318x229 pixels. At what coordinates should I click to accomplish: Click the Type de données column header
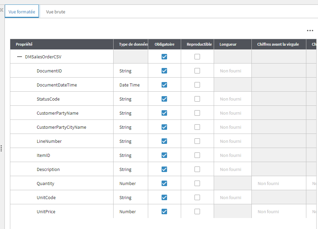tap(131, 44)
